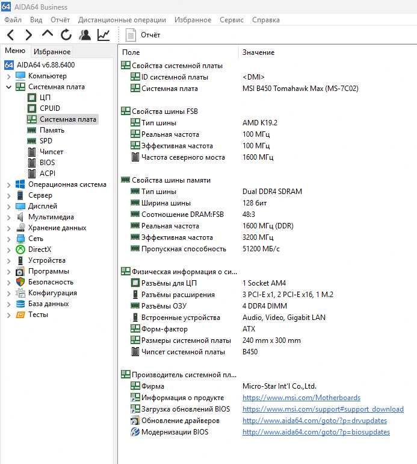Click the Конфигурация icon
This screenshot has height=464, width=417.
[x=20, y=293]
